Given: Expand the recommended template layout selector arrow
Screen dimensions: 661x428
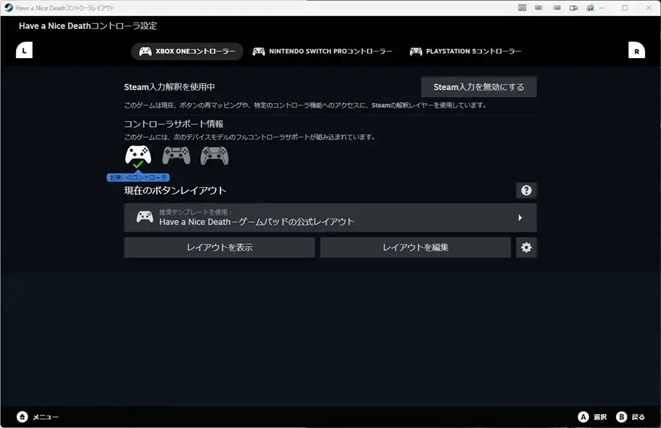Looking at the screenshot, I should coord(520,218).
